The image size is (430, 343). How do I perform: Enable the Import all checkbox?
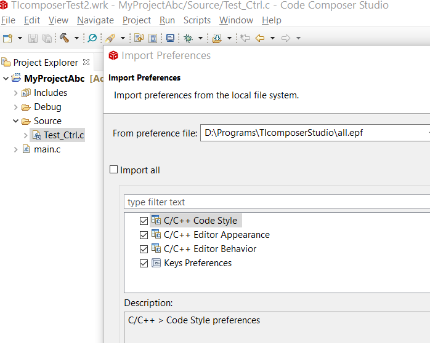[x=113, y=170]
